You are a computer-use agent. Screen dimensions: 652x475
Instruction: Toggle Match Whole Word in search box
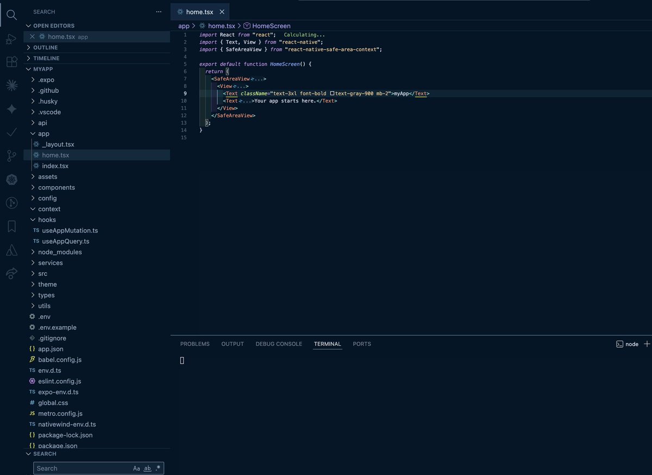click(x=147, y=468)
